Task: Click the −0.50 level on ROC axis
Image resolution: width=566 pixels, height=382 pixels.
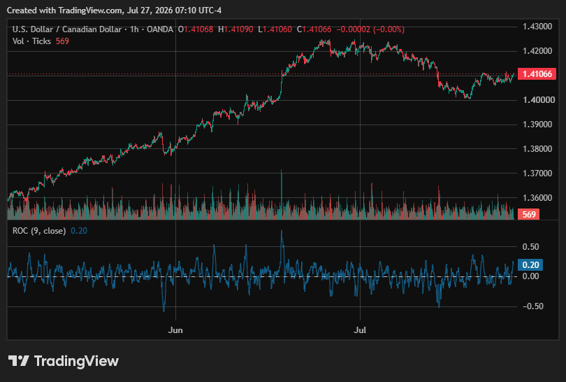Action: [x=532, y=306]
